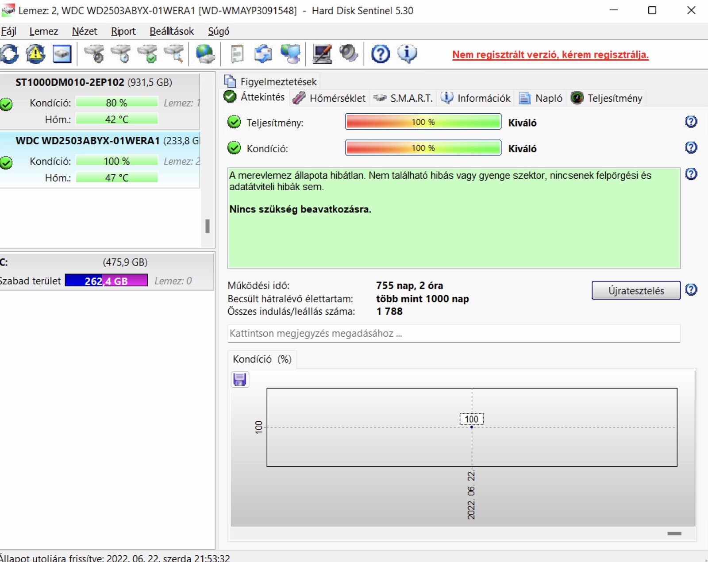This screenshot has width=708, height=562.
Task: Click the disk with green checkmark toolbar icon
Action: point(147,54)
